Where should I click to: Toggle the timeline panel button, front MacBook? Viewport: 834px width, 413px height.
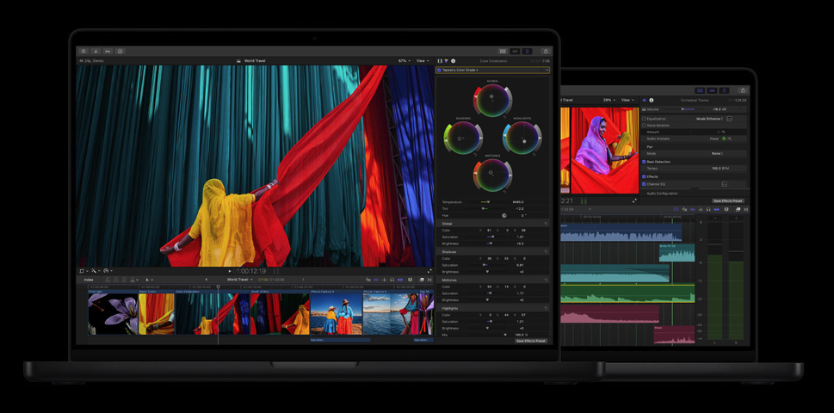click(515, 51)
